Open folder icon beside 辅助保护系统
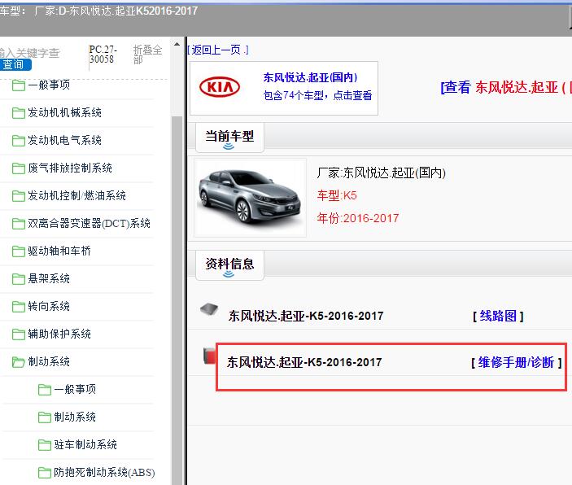 coord(18,334)
